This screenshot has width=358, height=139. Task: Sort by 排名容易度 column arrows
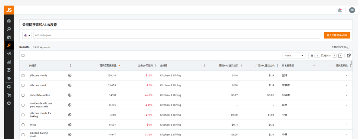[x=314, y=66]
